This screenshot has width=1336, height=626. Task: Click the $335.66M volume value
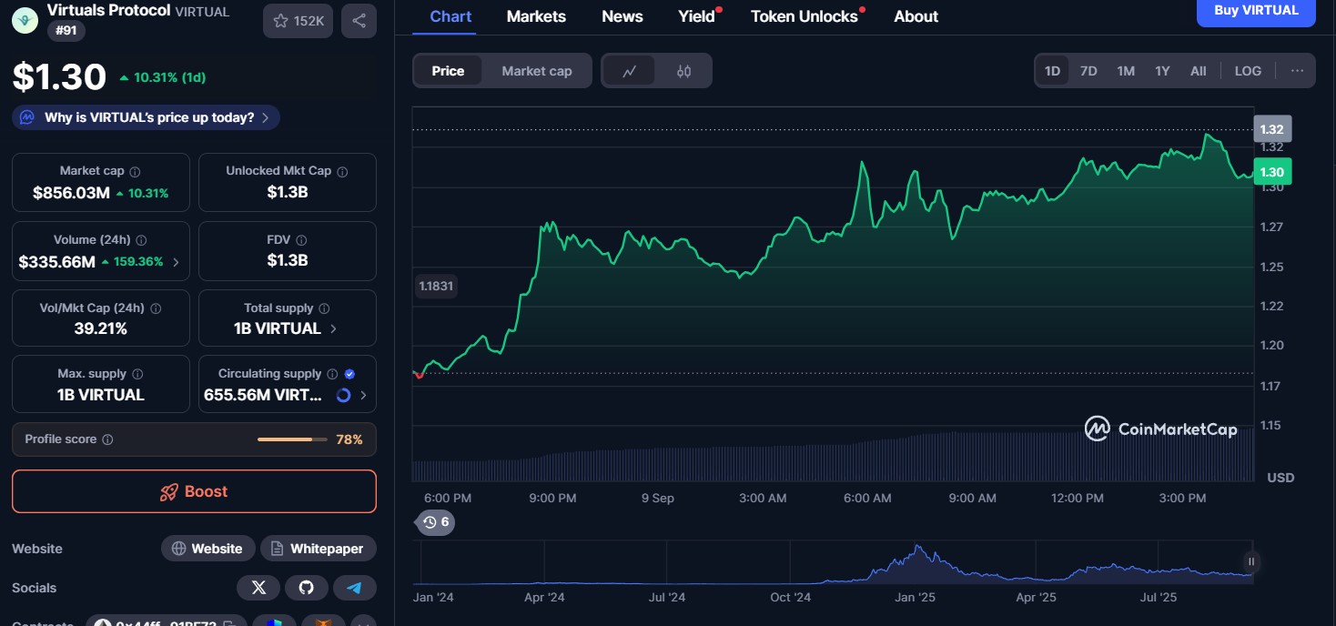tap(56, 262)
